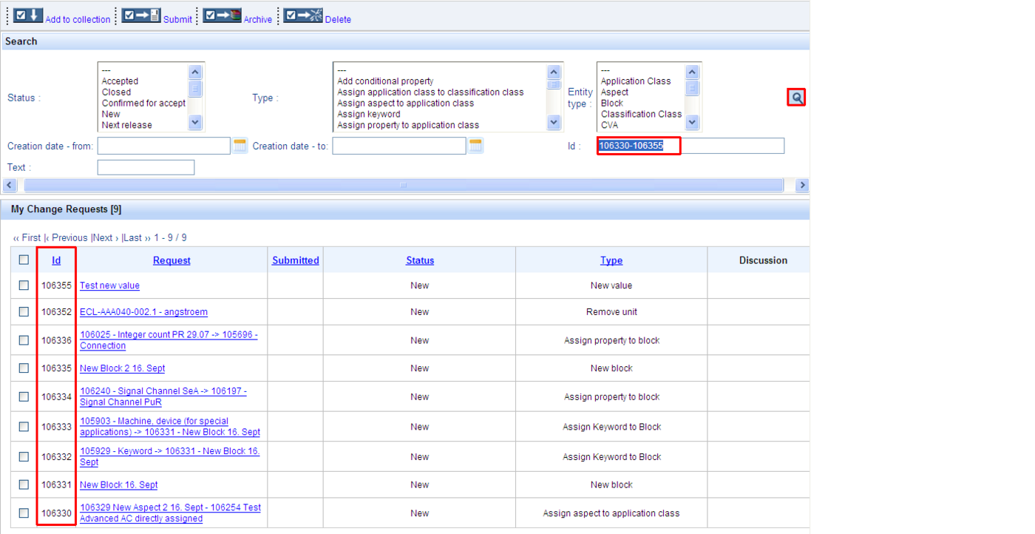This screenshot has height=534, width=1035.
Task: Click into the Text search field
Action: (146, 168)
